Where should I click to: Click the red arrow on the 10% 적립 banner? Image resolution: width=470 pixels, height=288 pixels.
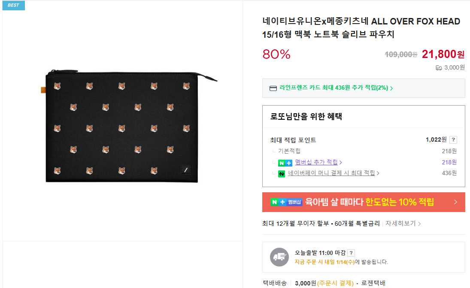pyautogui.click(x=455, y=201)
